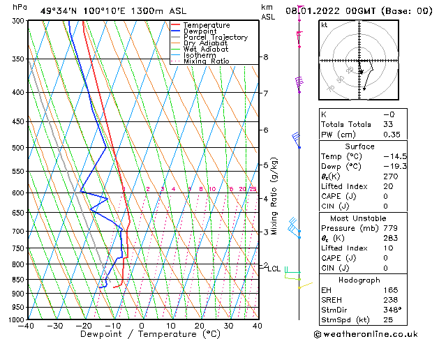Click the EH value 165
Viewport: 439px width, 339px height.
pos(391,290)
